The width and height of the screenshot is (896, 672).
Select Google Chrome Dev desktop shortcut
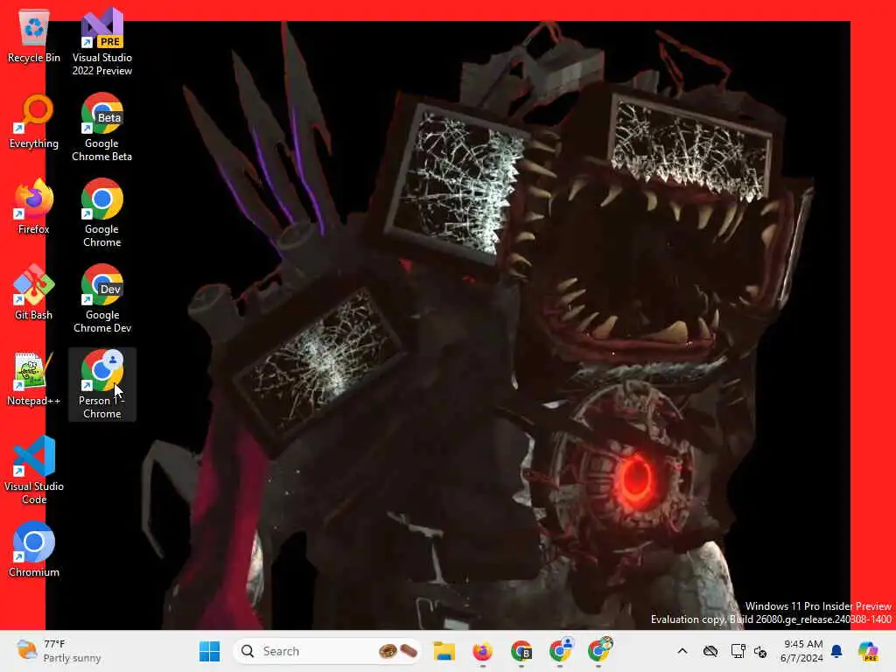[x=101, y=299]
